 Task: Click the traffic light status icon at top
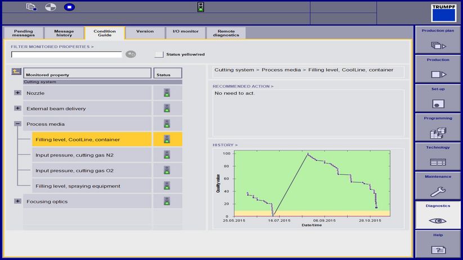[x=201, y=7]
